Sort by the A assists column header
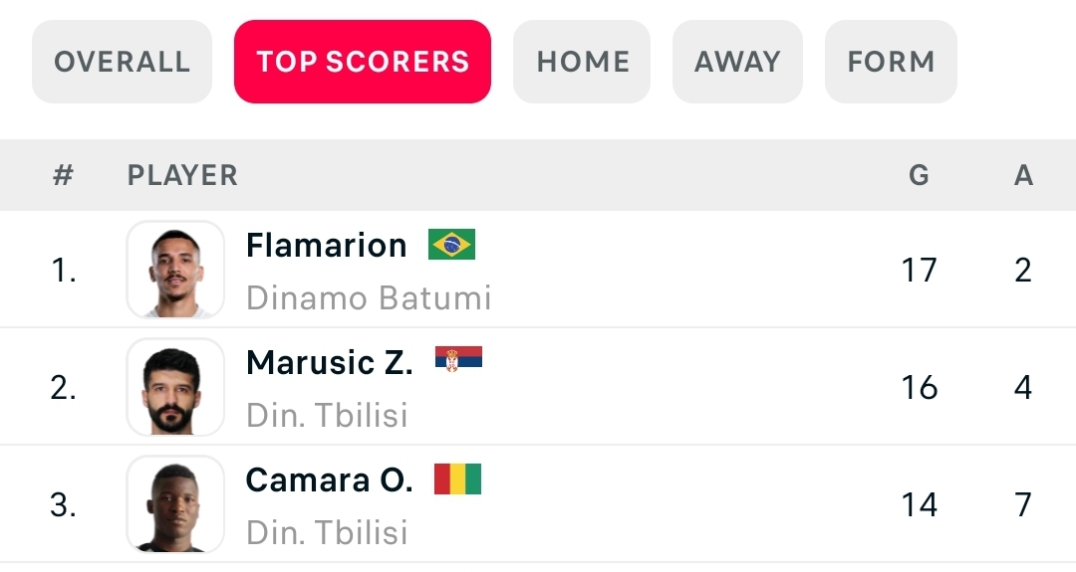1076x572 pixels. (x=1023, y=176)
